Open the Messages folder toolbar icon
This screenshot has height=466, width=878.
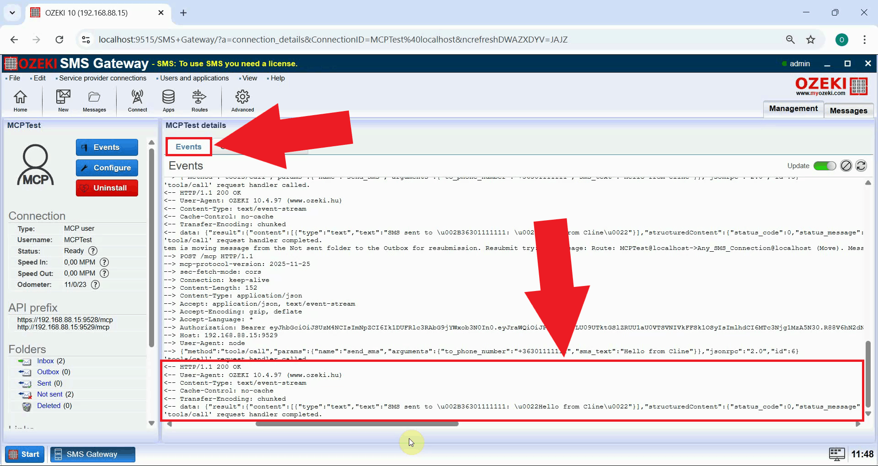point(94,101)
